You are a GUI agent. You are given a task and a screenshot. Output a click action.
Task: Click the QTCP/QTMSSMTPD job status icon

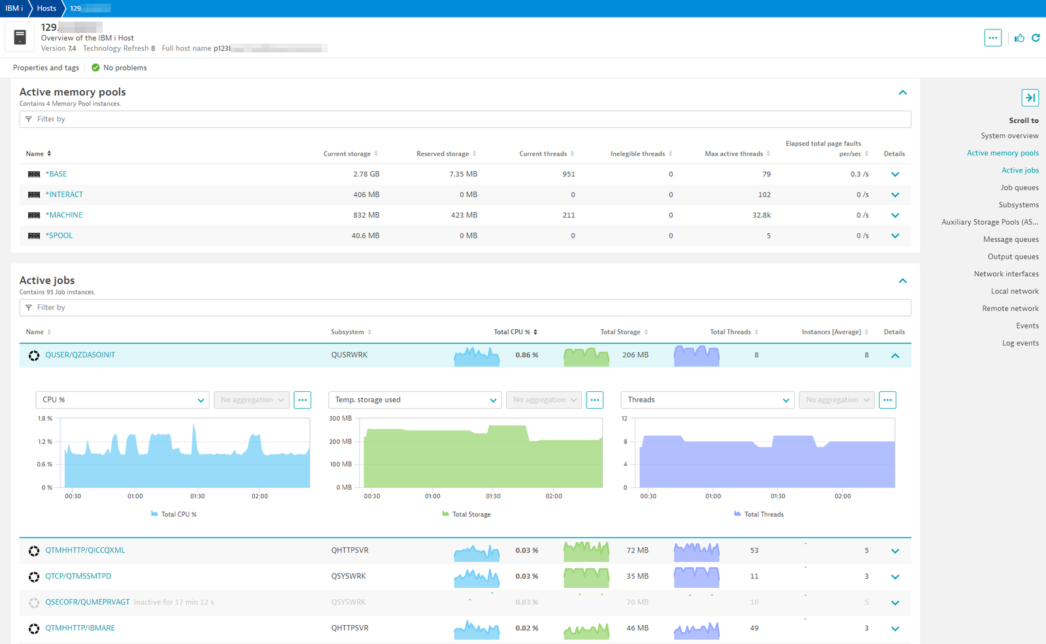point(34,577)
